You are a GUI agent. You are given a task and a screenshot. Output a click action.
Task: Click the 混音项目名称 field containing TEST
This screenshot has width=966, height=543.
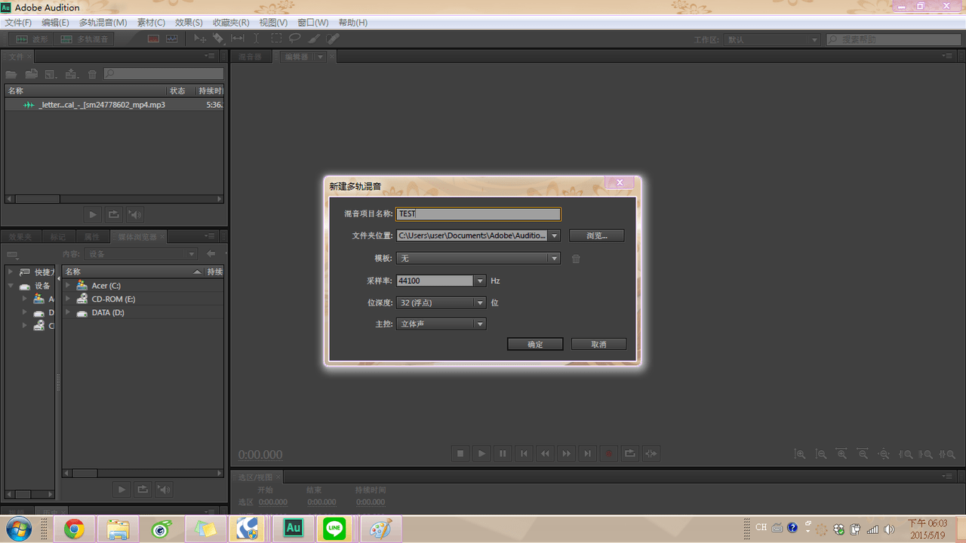(478, 214)
